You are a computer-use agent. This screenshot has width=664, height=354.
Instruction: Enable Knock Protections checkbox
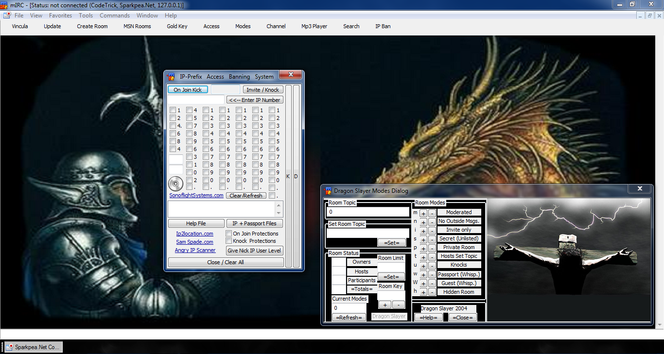(x=229, y=241)
